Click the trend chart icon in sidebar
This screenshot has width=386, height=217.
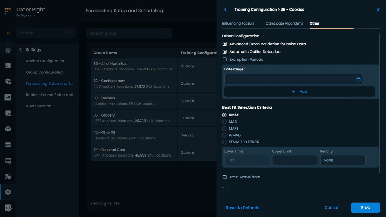[8, 97]
